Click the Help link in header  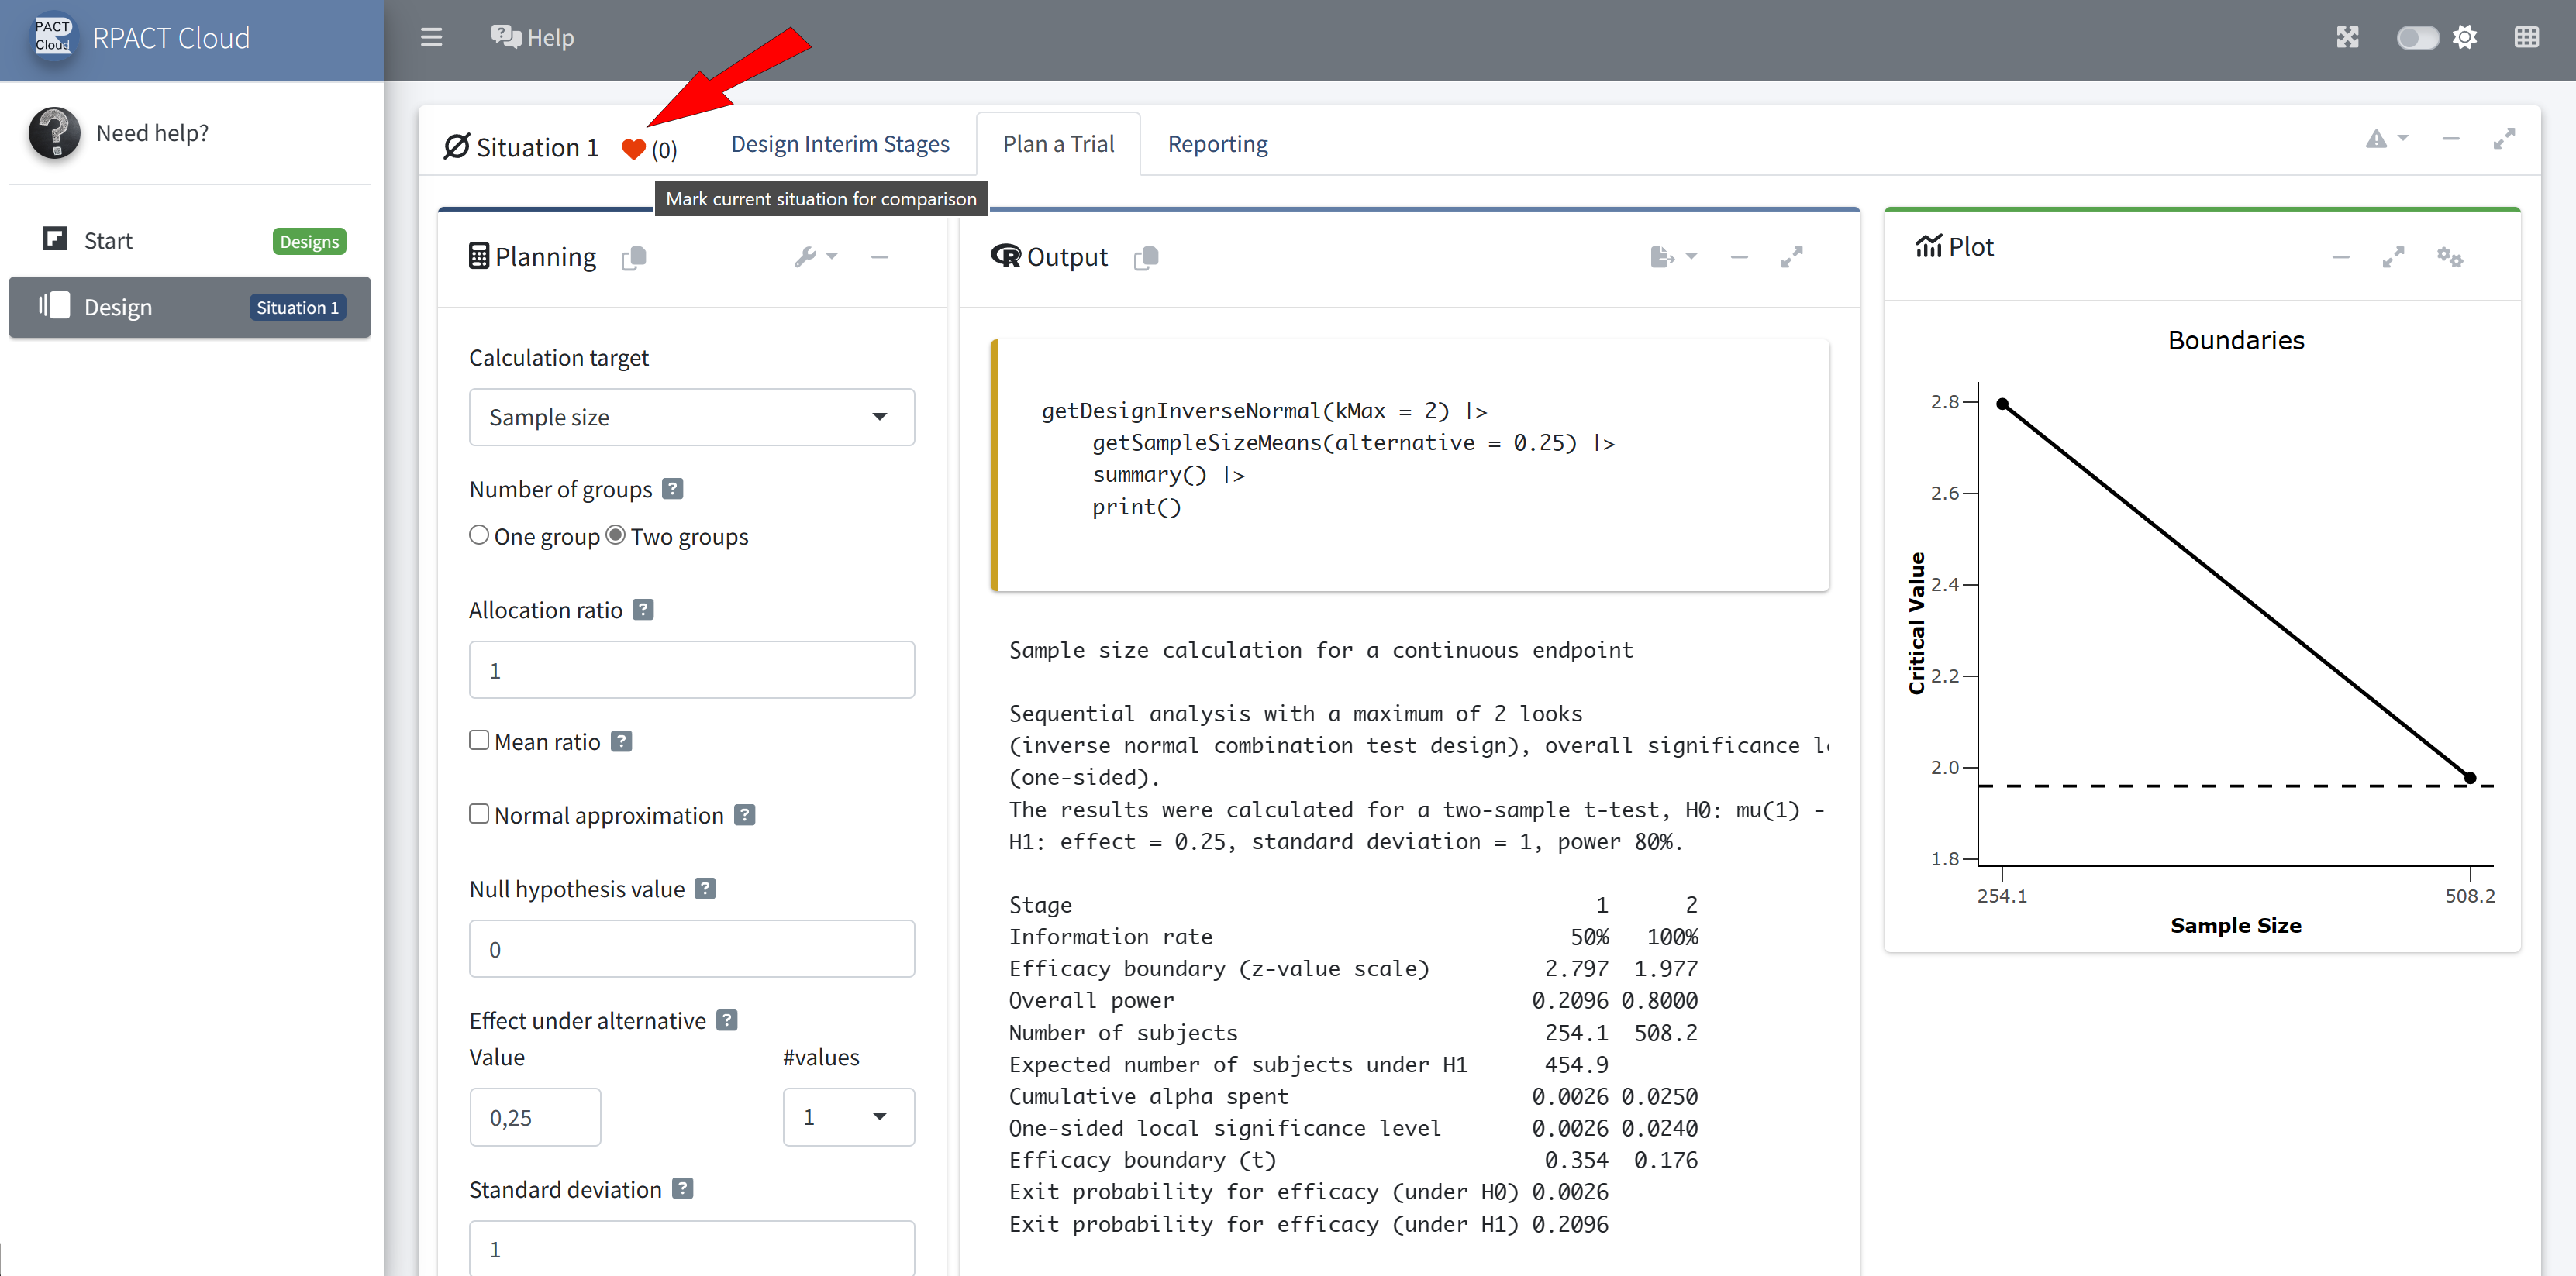[532, 38]
